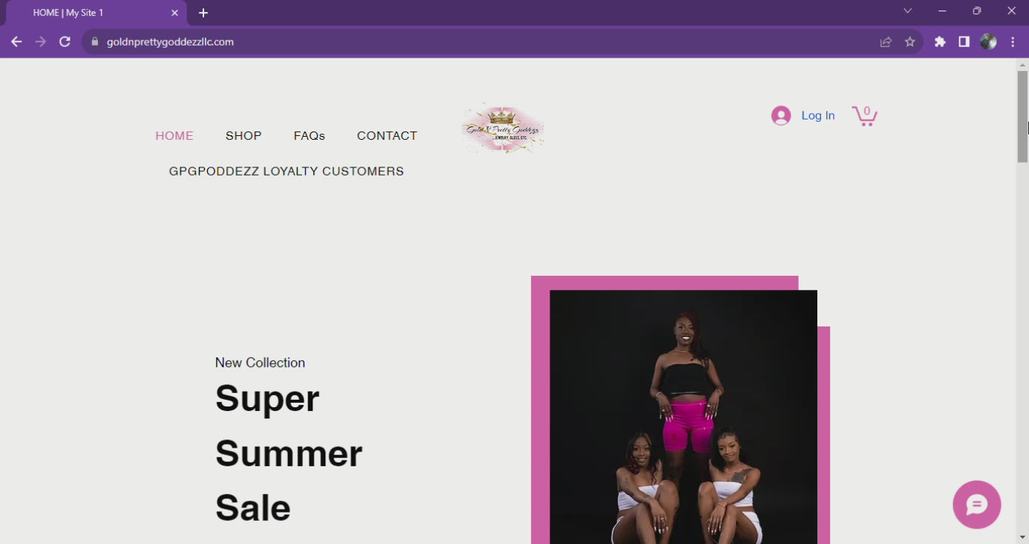This screenshot has height=544, width=1029.
Task: Open the Chrome profile avatar
Action: pos(989,42)
